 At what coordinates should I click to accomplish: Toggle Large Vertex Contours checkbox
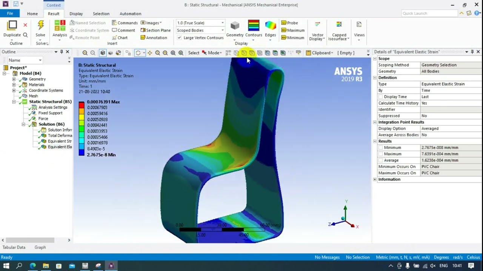tap(180, 38)
